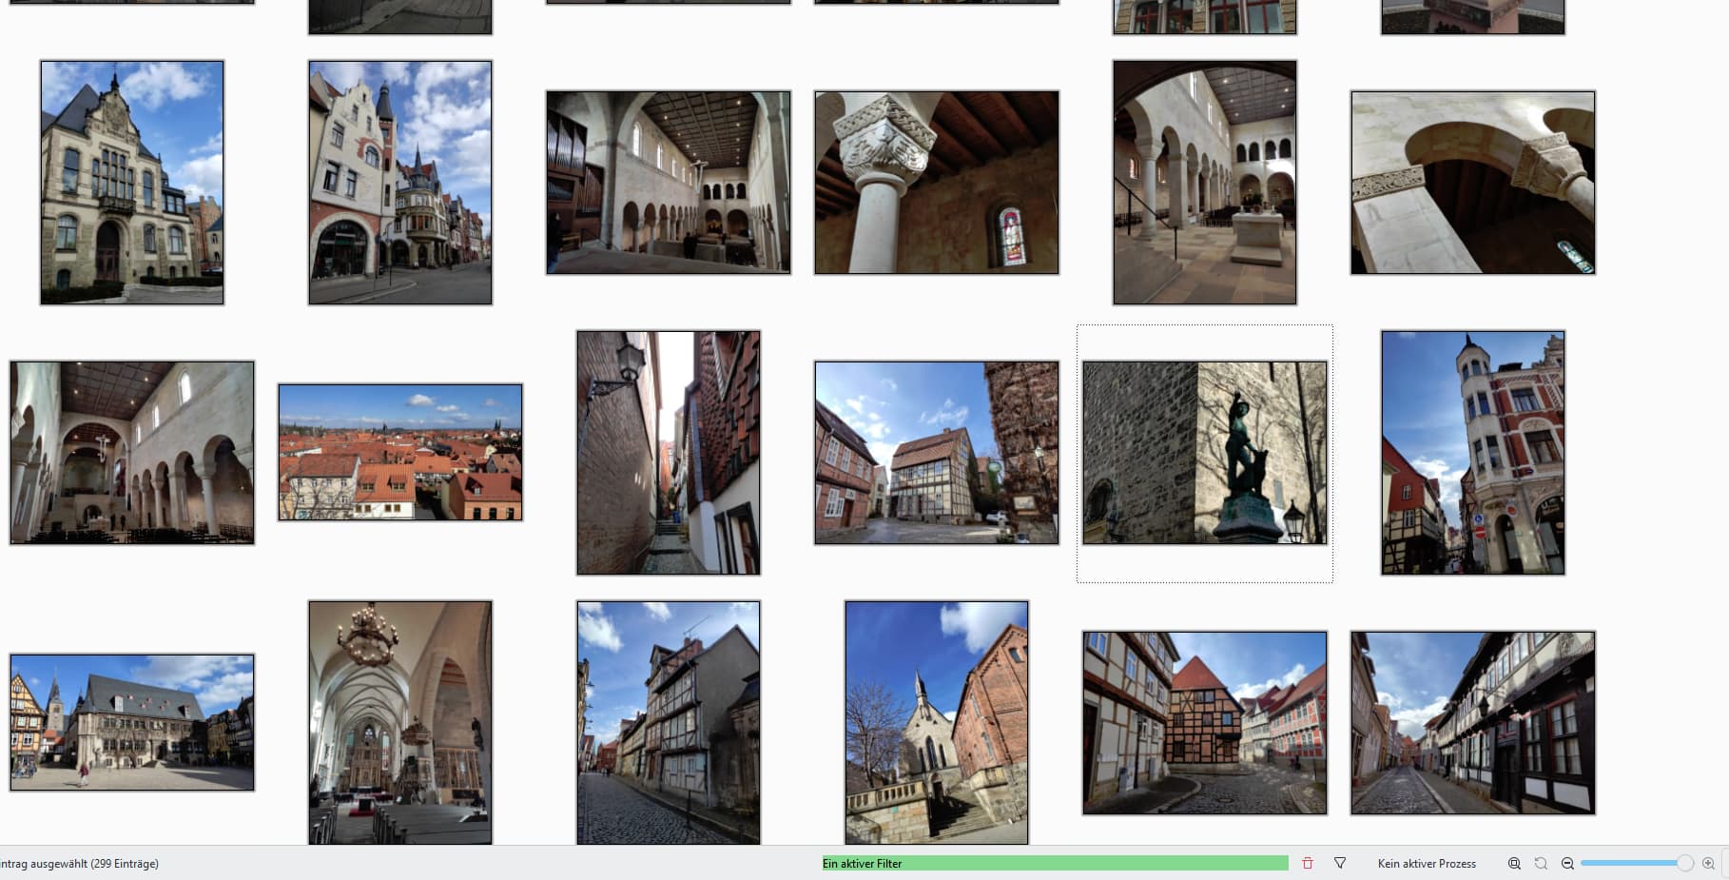1729x880 pixels.
Task: Click the thumbnail size slider handle
Action: [1684, 863]
